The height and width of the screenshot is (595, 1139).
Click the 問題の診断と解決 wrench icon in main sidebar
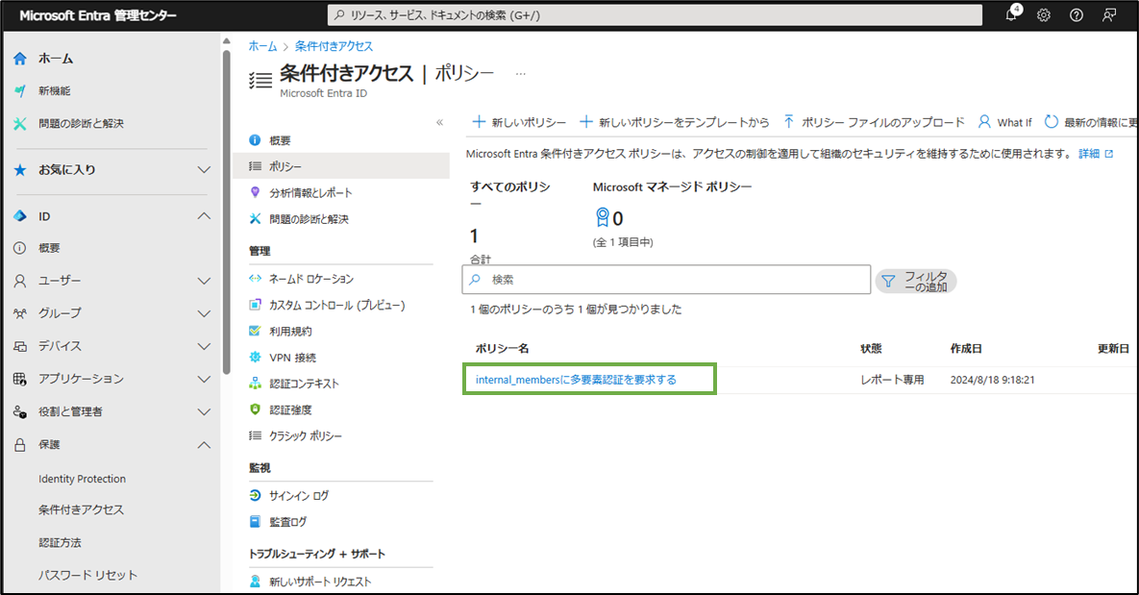coord(20,123)
